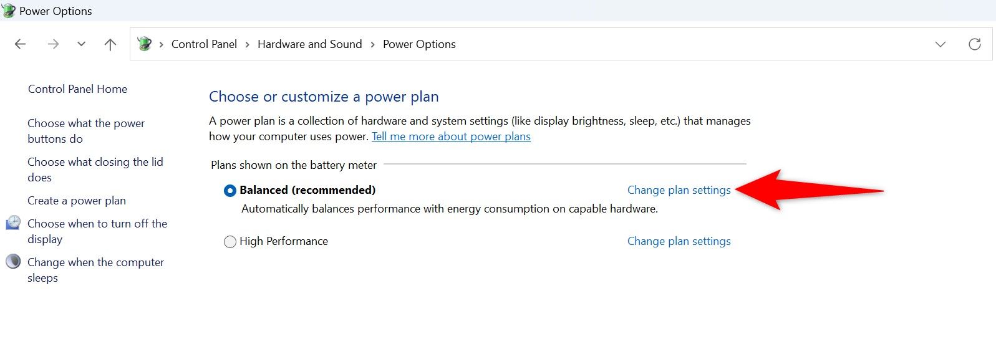The width and height of the screenshot is (996, 354).
Task: Open Change plan settings for Balanced
Action: 679,190
